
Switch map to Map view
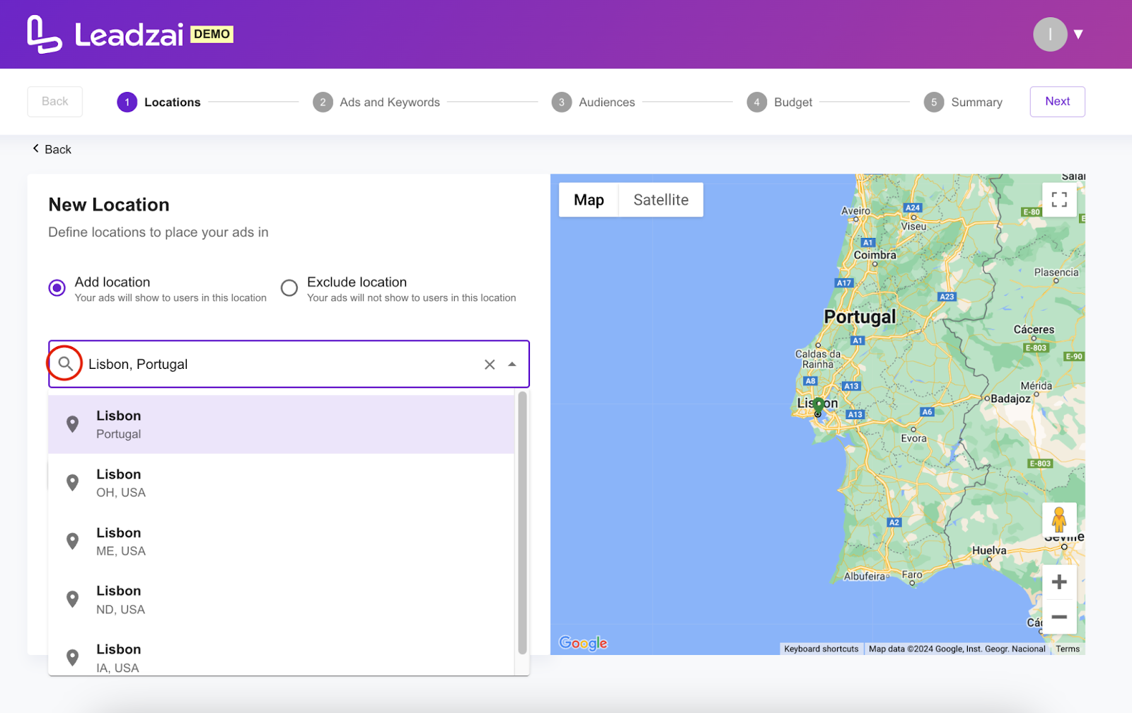(x=589, y=200)
